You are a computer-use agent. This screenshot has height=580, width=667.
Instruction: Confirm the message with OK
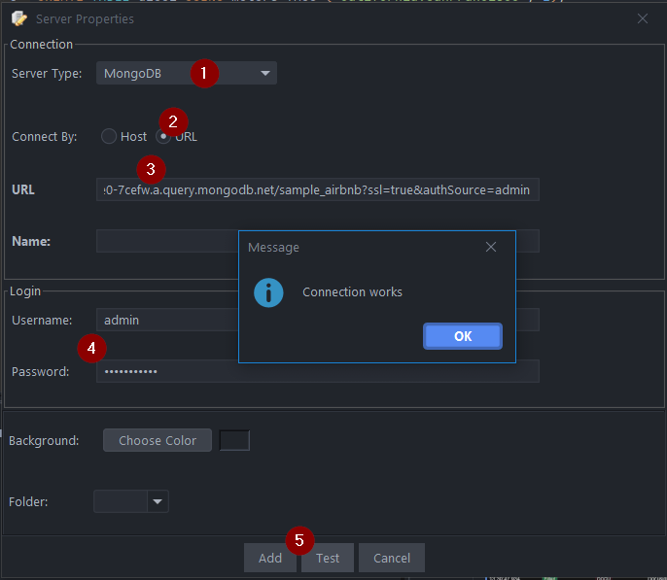[x=463, y=336]
